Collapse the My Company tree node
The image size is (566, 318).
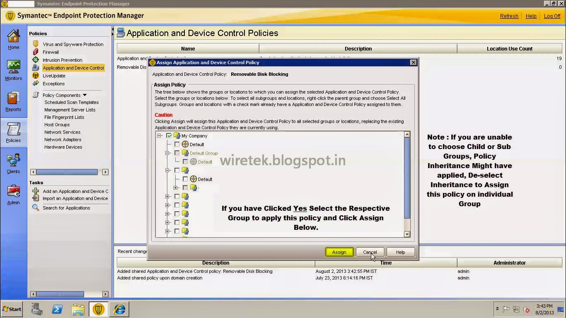pyautogui.click(x=160, y=135)
